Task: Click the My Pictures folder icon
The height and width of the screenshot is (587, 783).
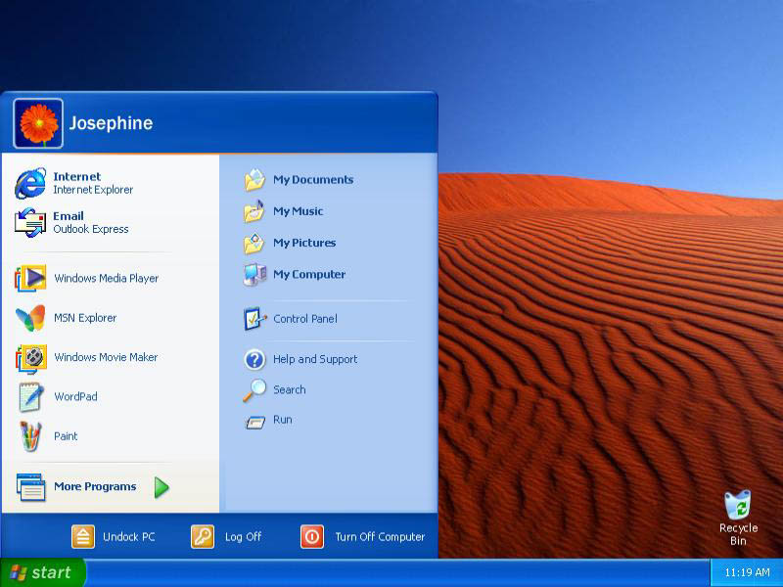Action: (254, 243)
